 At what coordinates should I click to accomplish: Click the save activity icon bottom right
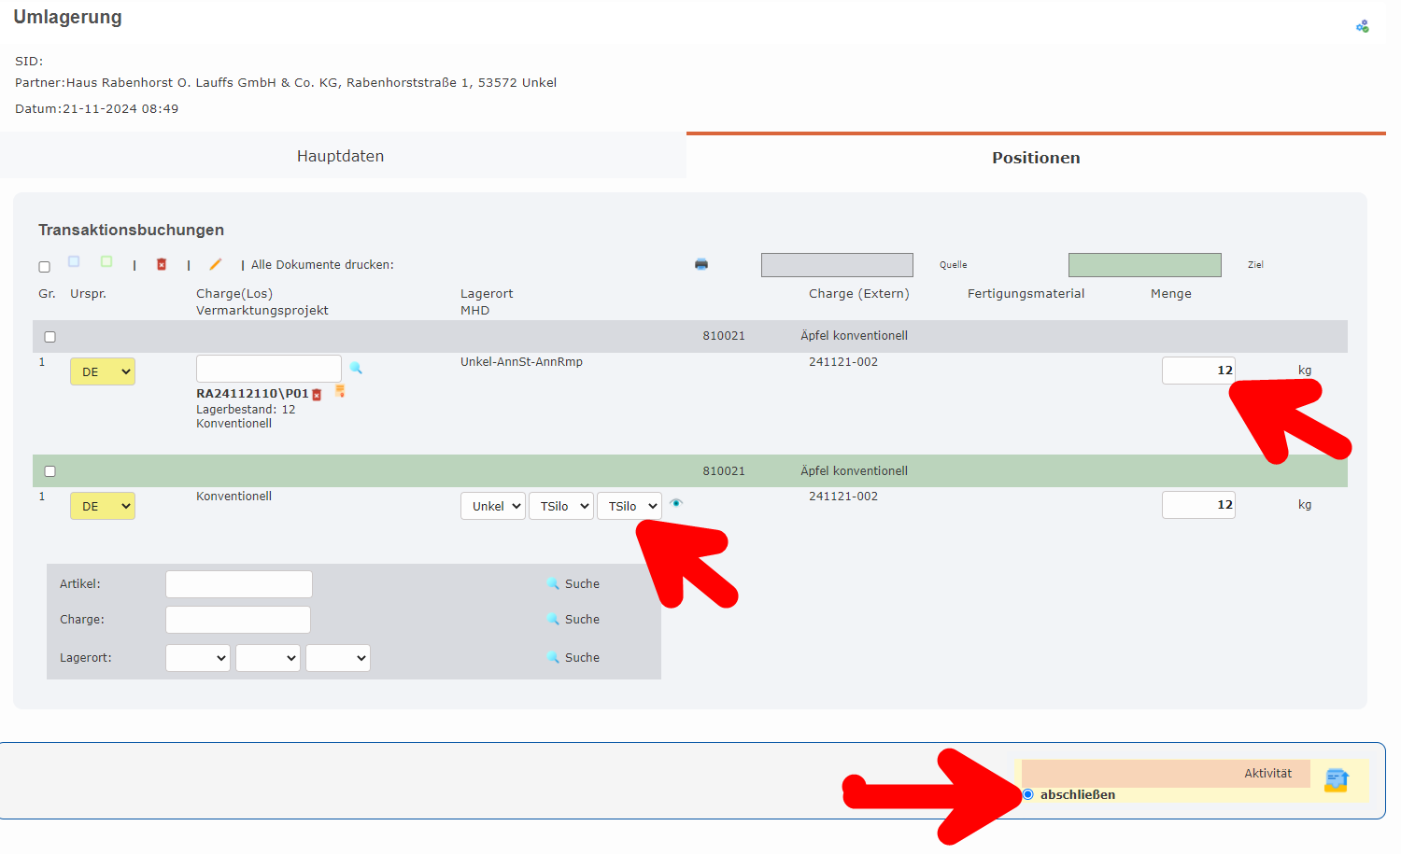pyautogui.click(x=1337, y=780)
